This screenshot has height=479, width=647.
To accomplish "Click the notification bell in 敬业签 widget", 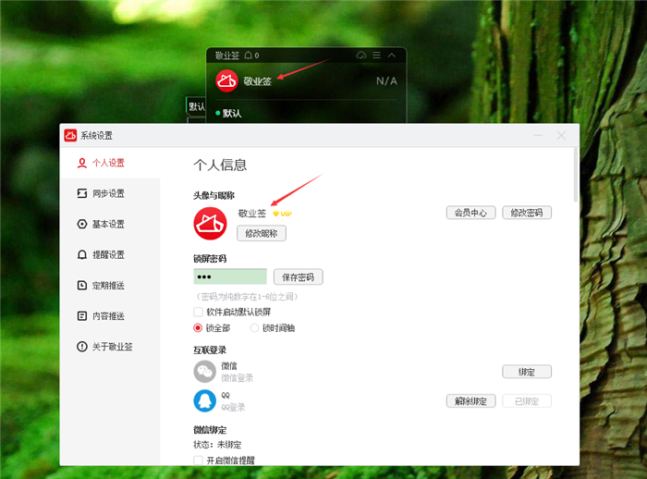I will [249, 55].
